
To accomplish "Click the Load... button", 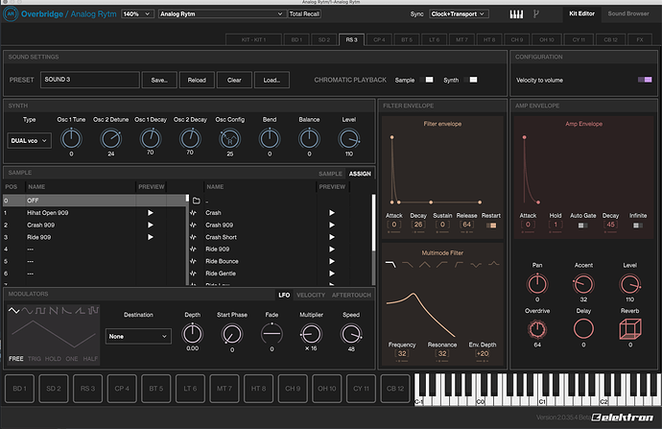I will tap(272, 80).
